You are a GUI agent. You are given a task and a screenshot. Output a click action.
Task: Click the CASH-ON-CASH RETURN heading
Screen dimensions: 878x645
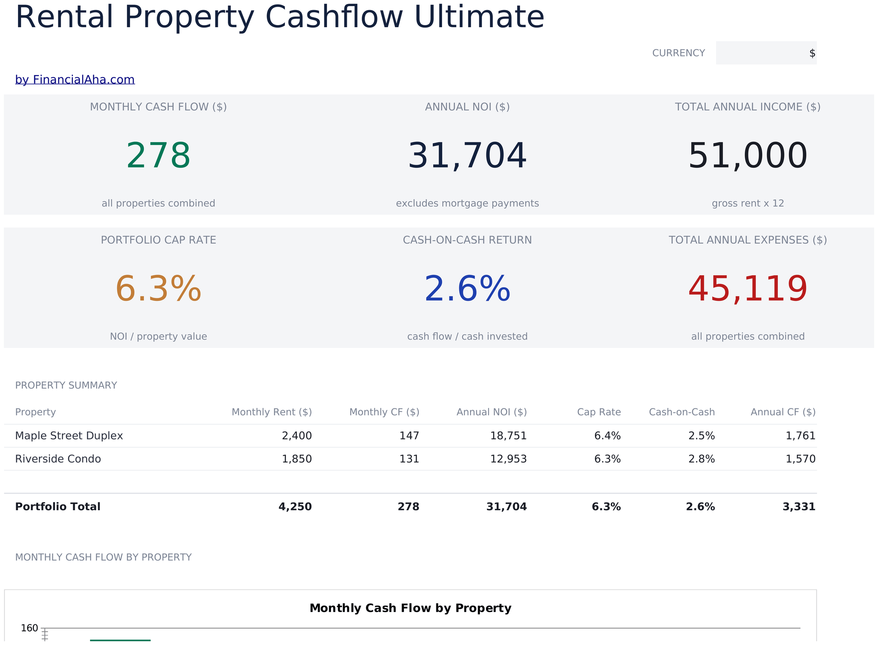coord(467,240)
